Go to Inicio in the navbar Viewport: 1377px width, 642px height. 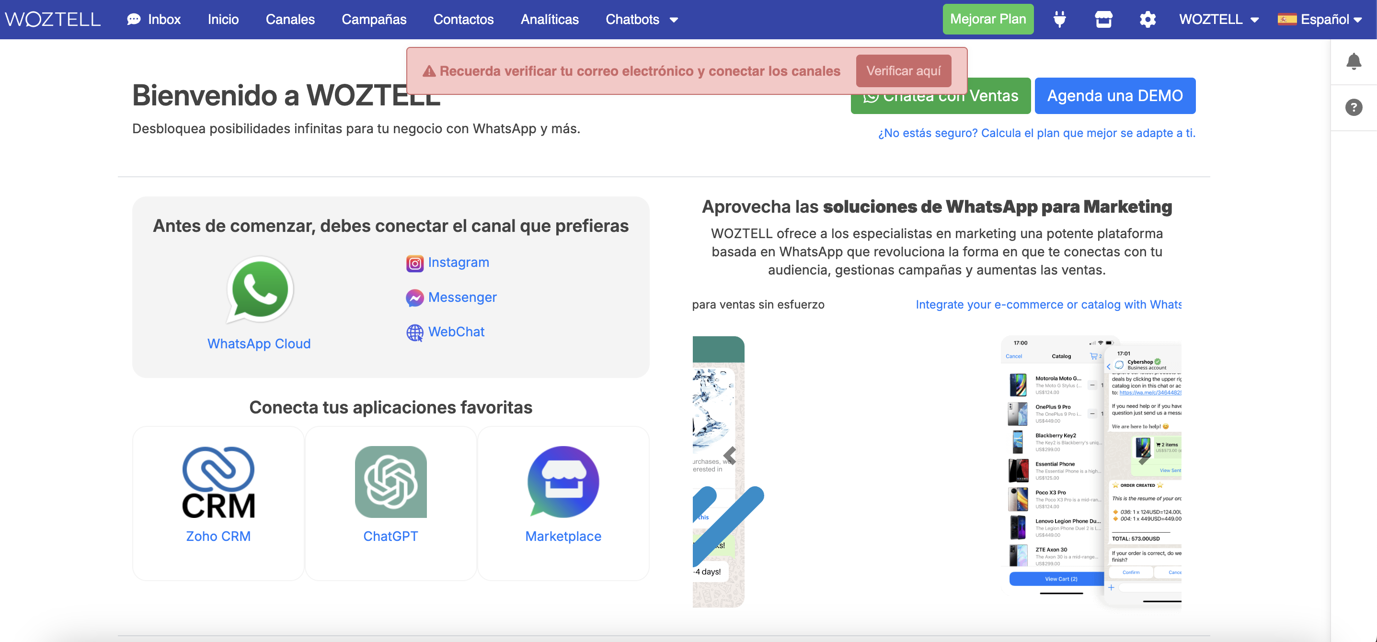pyautogui.click(x=223, y=19)
